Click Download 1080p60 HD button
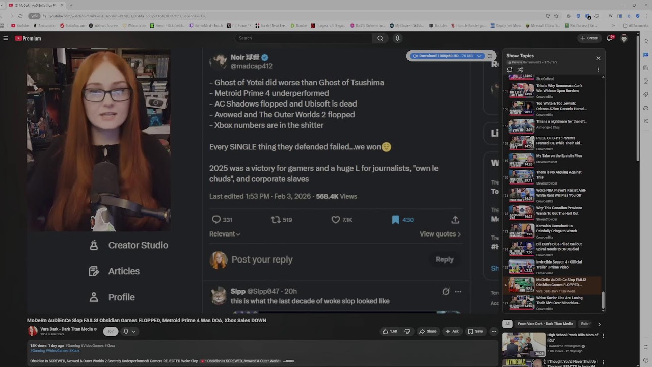This screenshot has width=652, height=367. 442,56
